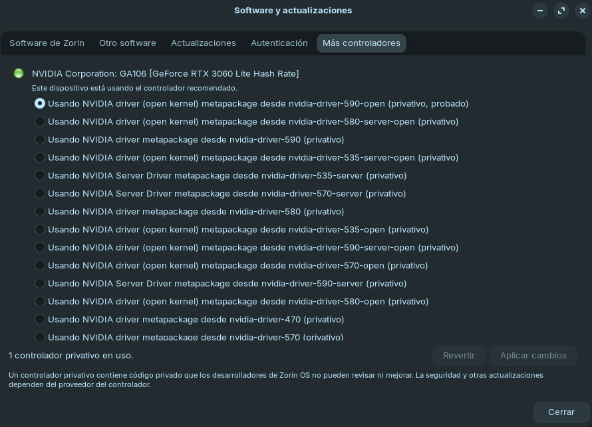
Task: Maximize the Software y actualizaciones window
Action: 561,11
